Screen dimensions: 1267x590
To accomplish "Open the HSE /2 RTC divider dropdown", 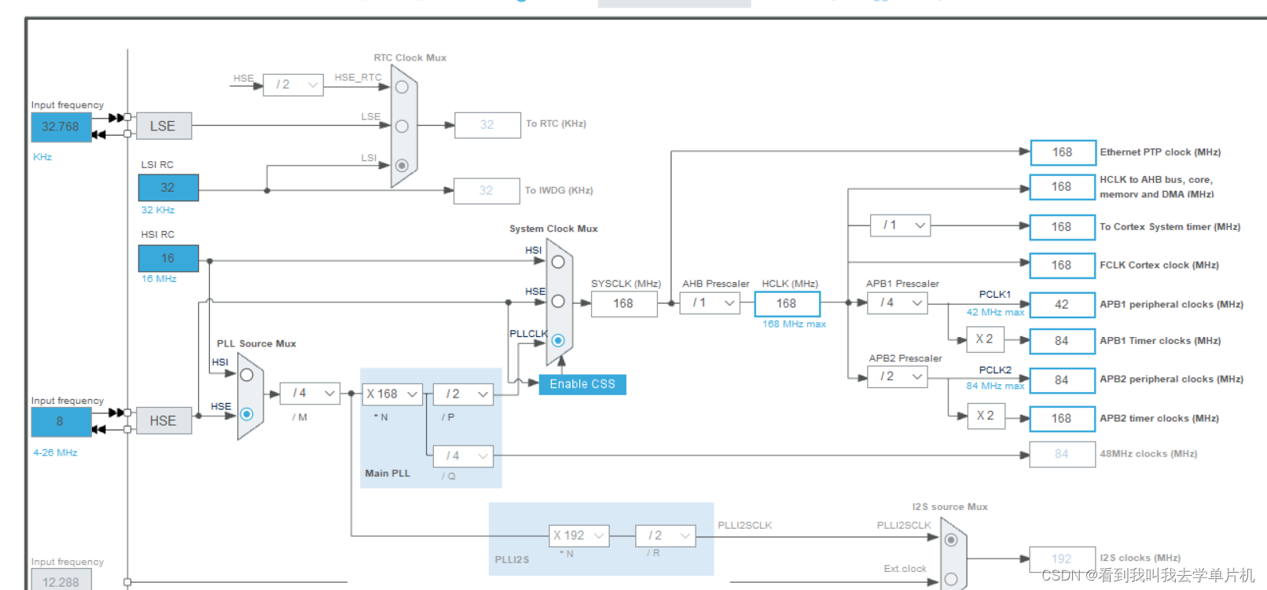I will pyautogui.click(x=293, y=85).
